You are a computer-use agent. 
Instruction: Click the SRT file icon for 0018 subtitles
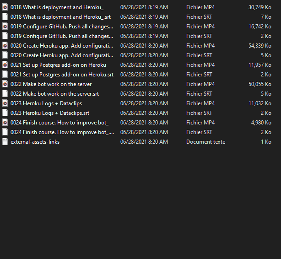[x=5, y=17]
